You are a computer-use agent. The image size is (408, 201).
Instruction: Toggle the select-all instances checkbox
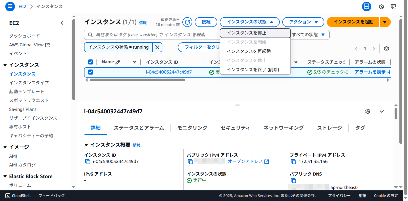click(91, 62)
